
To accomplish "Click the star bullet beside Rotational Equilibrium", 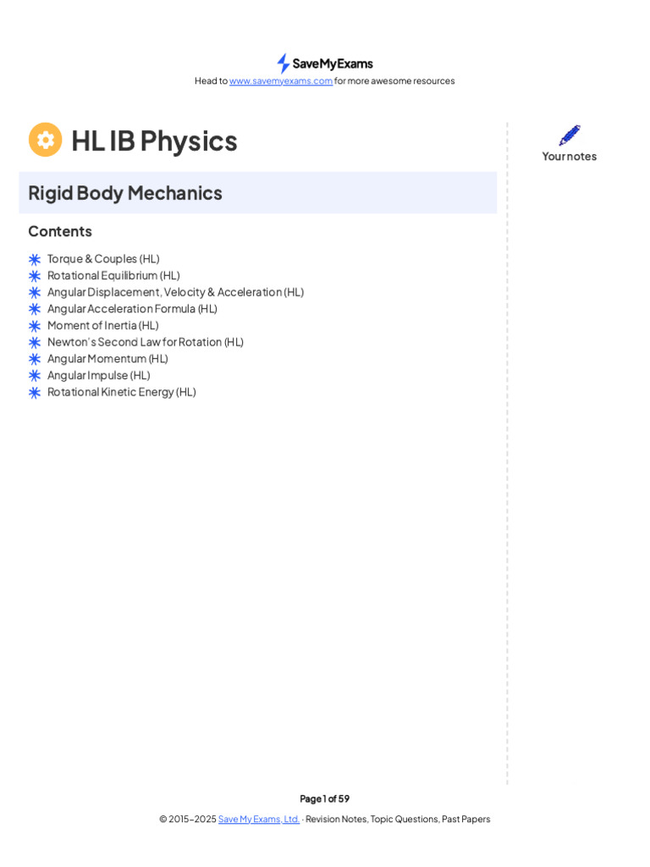I will (x=35, y=276).
